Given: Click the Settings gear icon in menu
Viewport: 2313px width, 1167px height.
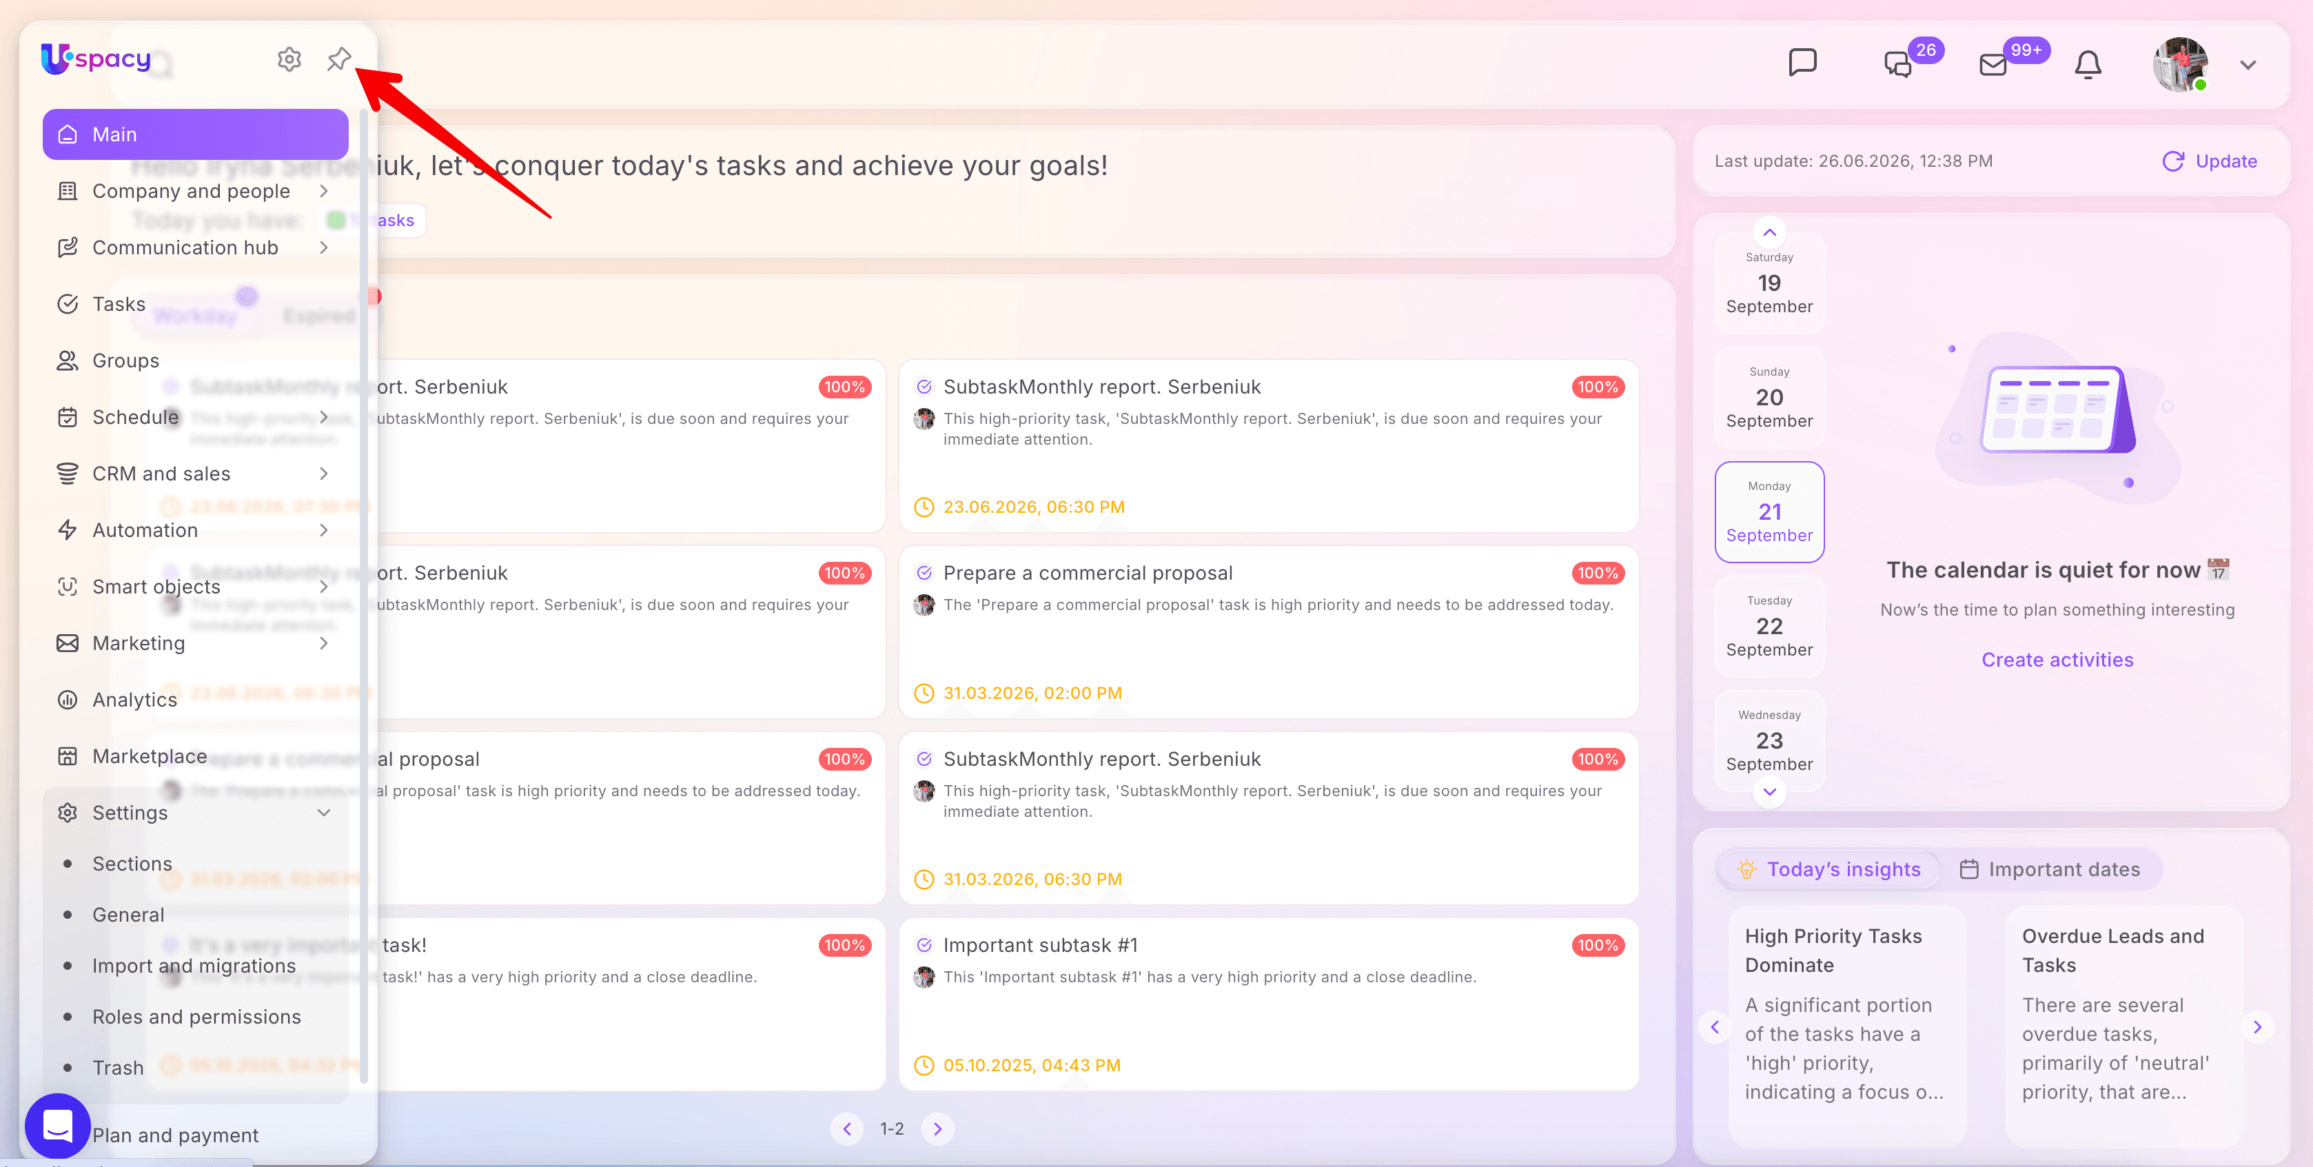Looking at the screenshot, I should [x=68, y=813].
